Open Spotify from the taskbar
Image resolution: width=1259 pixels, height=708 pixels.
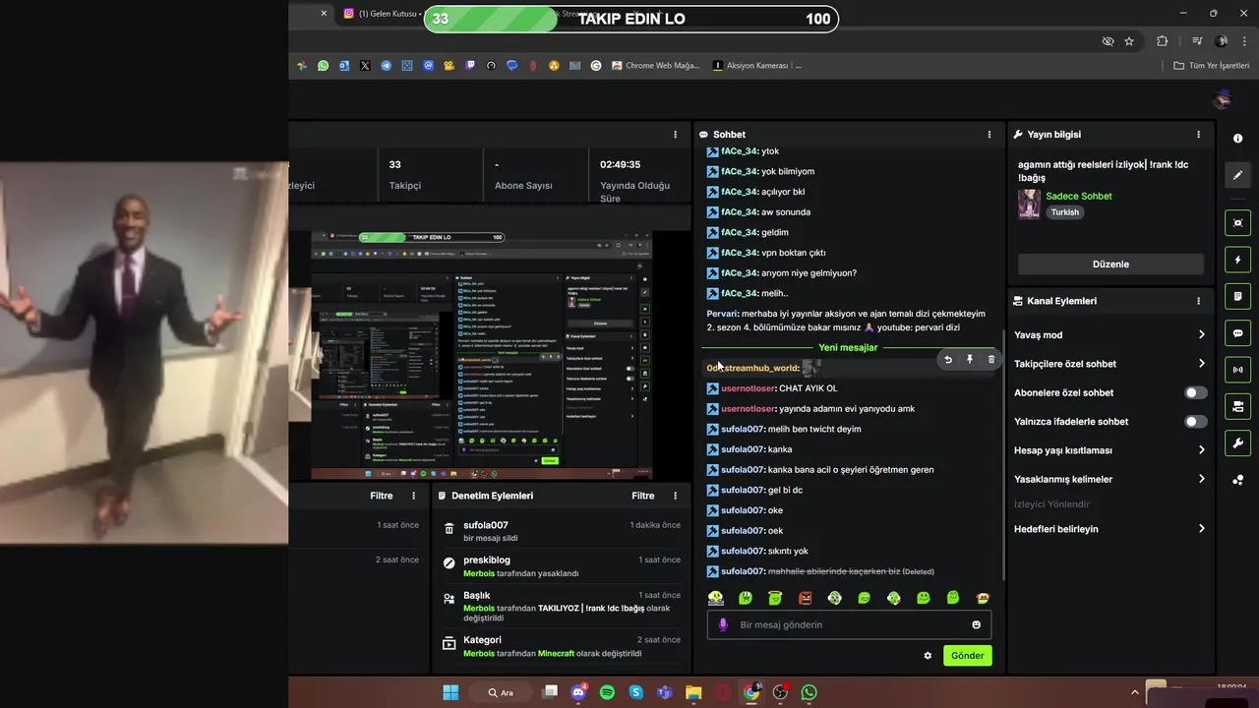coord(607,692)
